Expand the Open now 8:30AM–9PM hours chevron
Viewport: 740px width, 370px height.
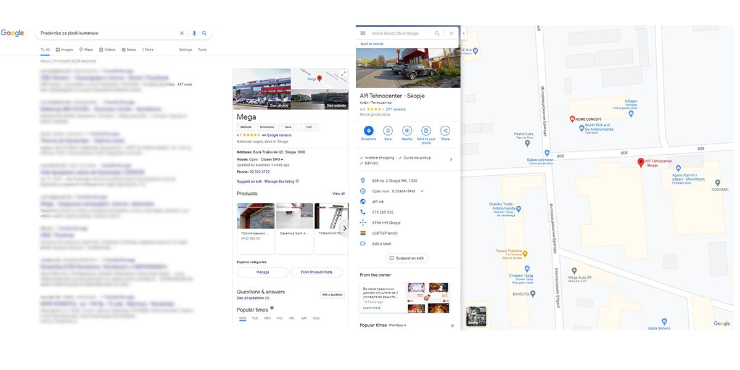[x=422, y=191]
